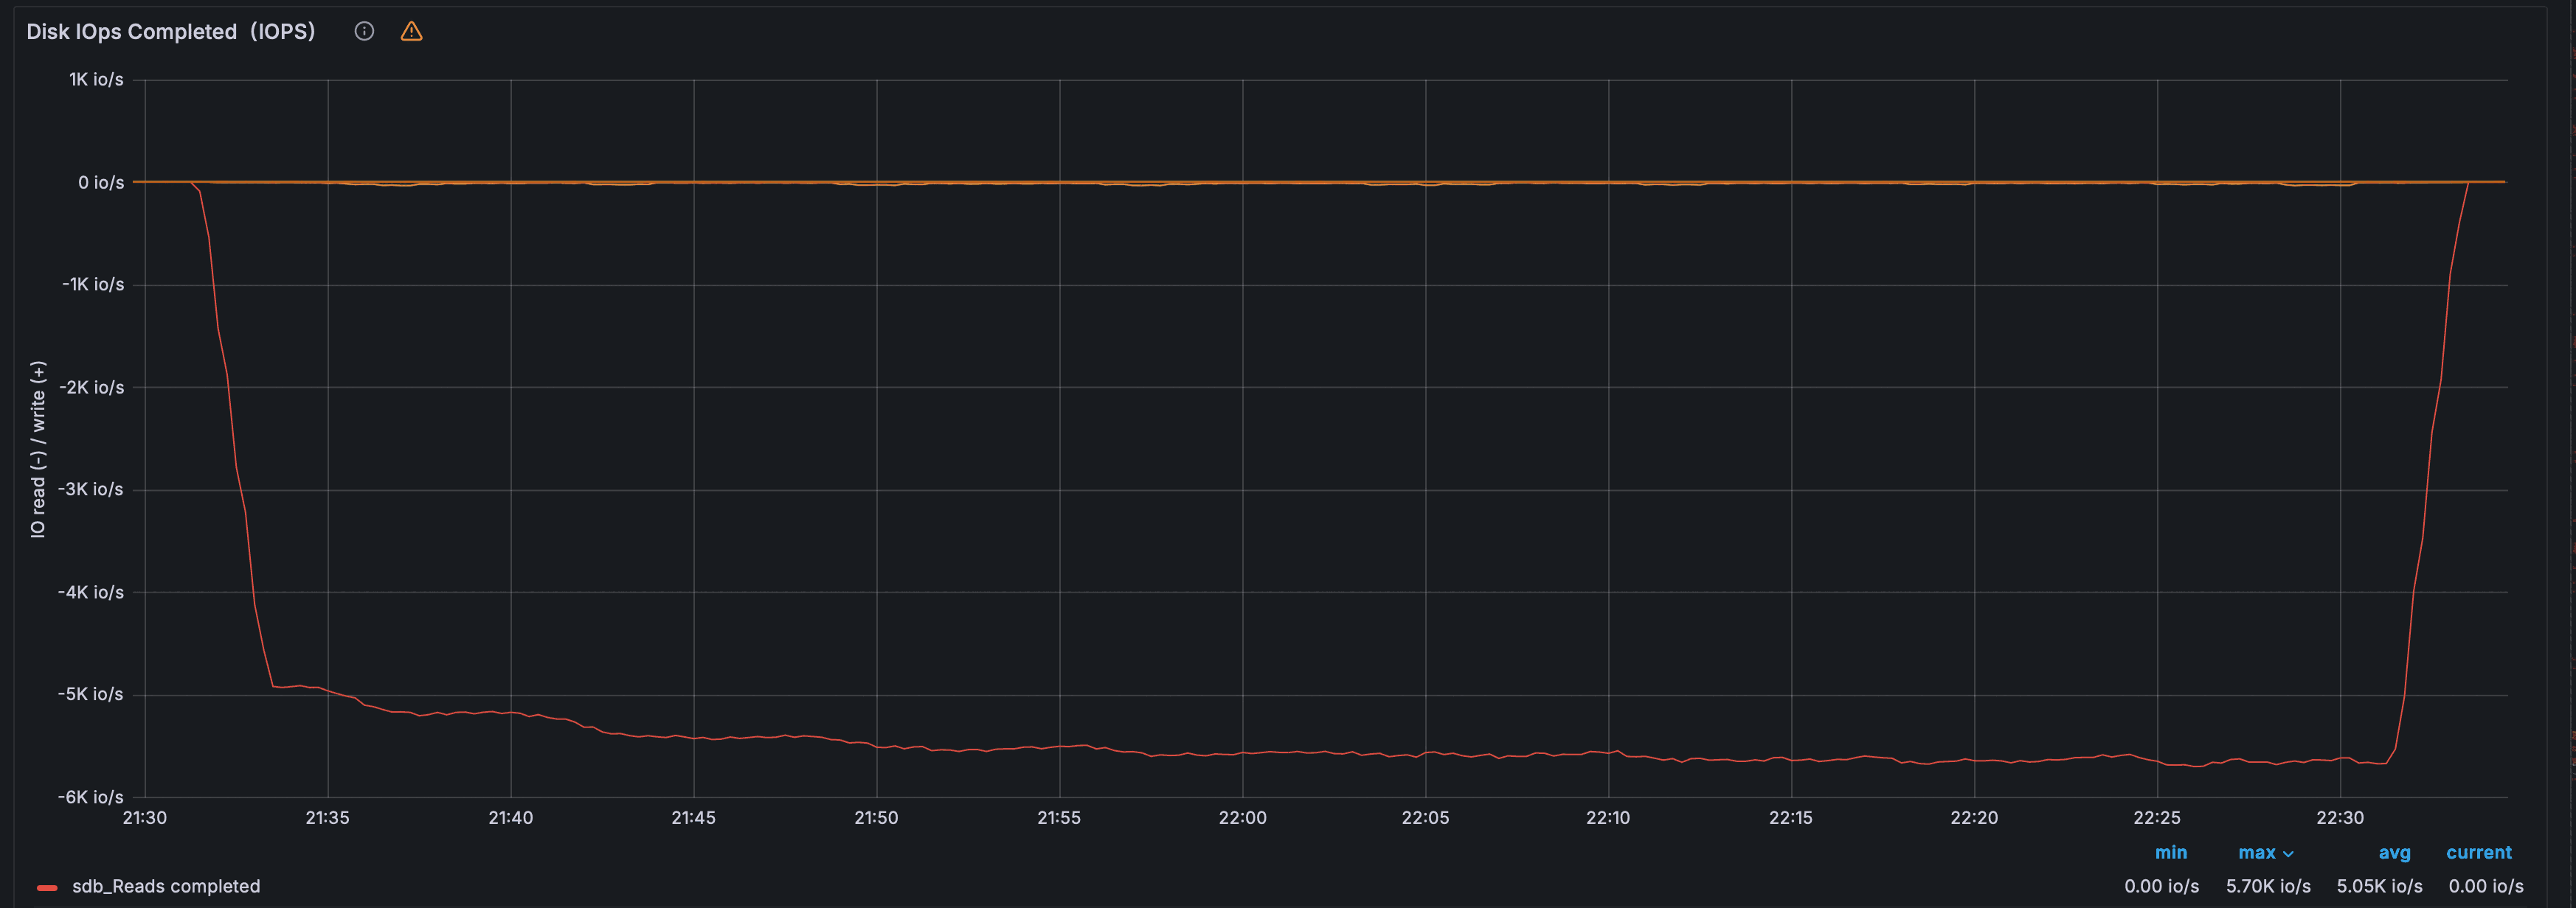Click the 21:45 time axis label

click(x=693, y=817)
